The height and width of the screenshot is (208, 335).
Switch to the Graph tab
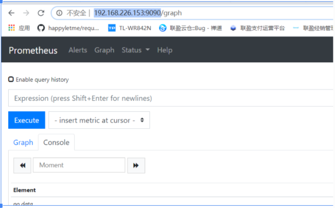click(x=23, y=142)
